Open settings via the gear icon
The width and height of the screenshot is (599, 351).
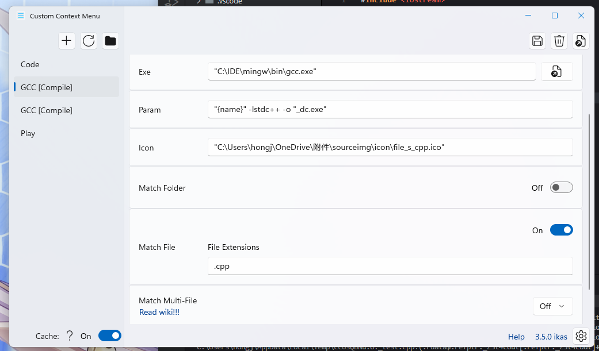[581, 335]
